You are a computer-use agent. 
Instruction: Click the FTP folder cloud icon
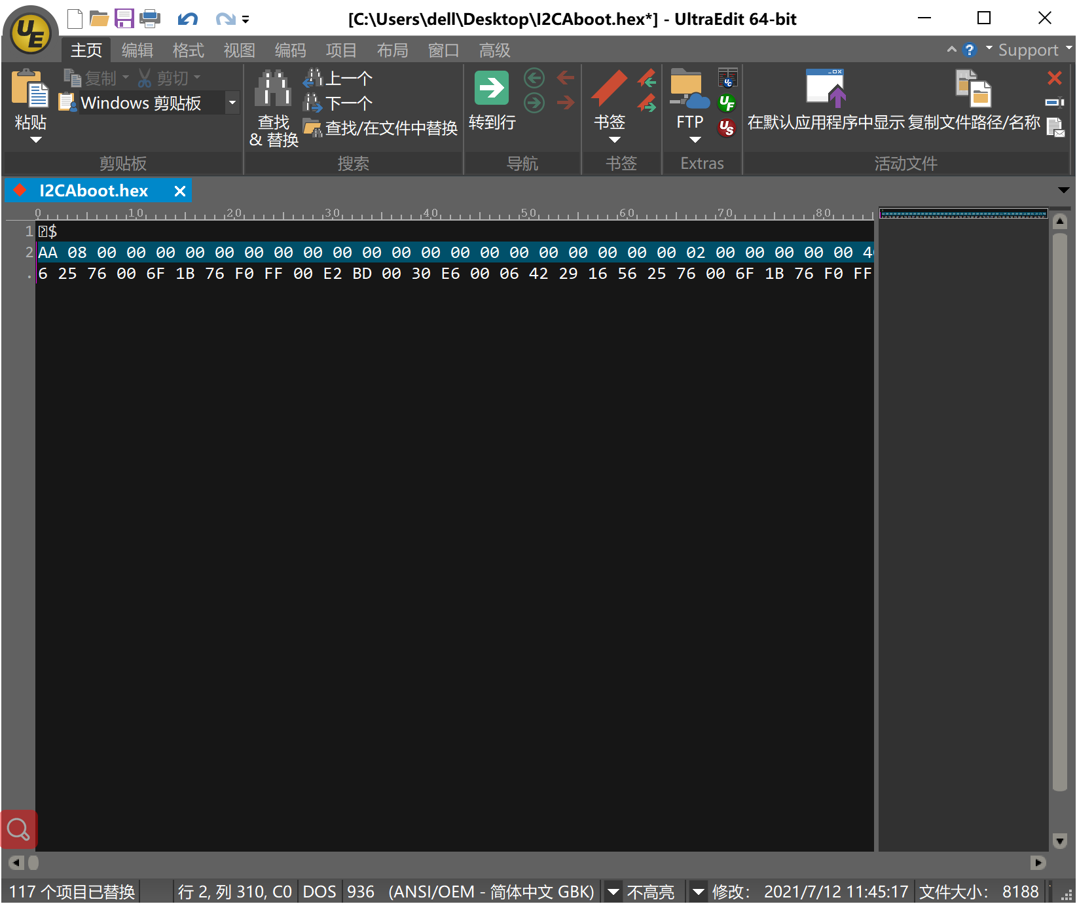[x=689, y=88]
